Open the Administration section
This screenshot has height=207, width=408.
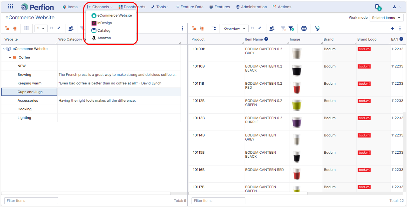251,7
